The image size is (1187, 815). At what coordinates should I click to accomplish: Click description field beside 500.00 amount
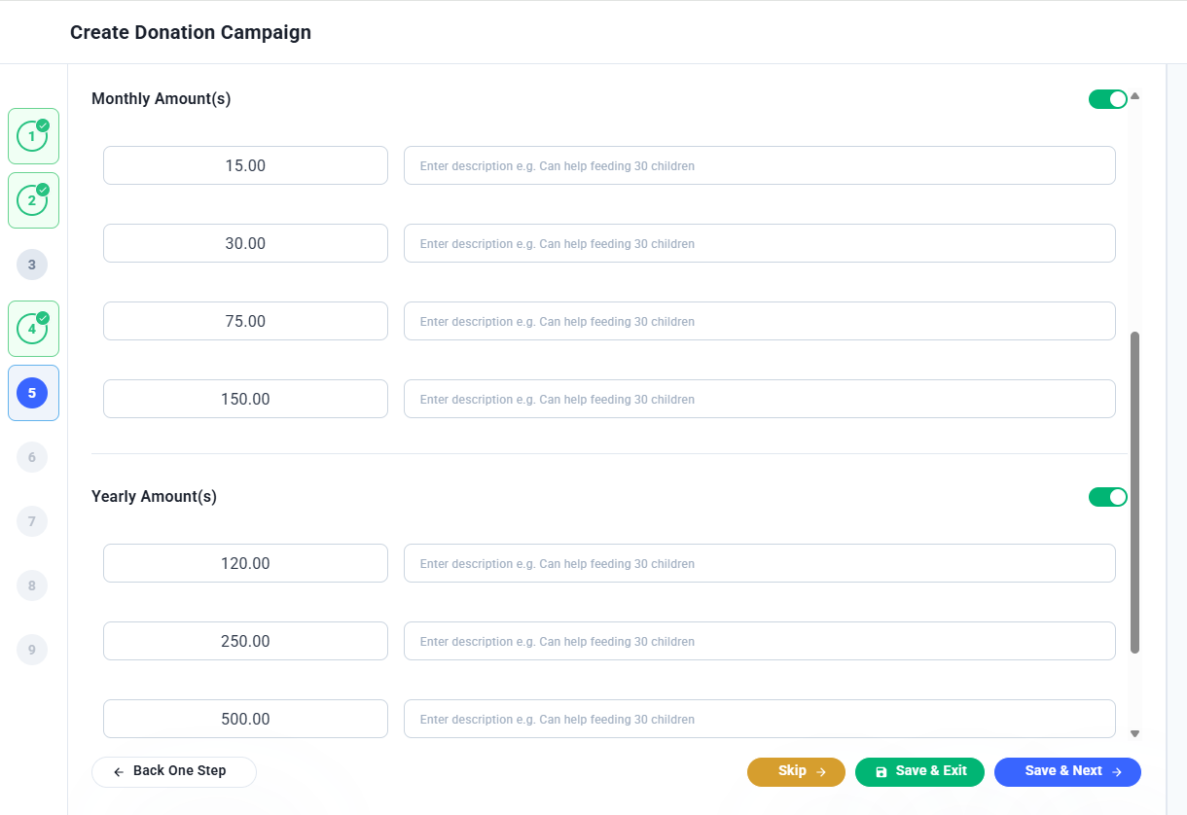(760, 719)
